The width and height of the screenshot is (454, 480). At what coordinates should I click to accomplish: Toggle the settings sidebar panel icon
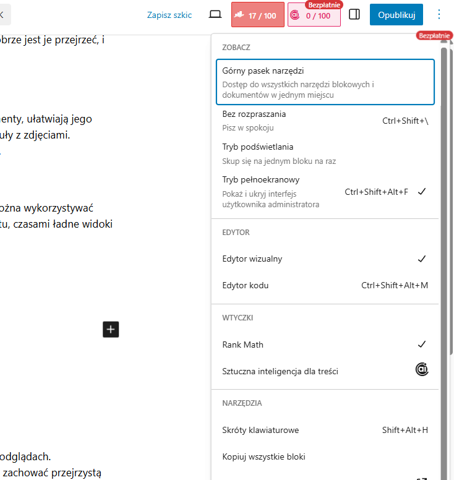pos(354,15)
